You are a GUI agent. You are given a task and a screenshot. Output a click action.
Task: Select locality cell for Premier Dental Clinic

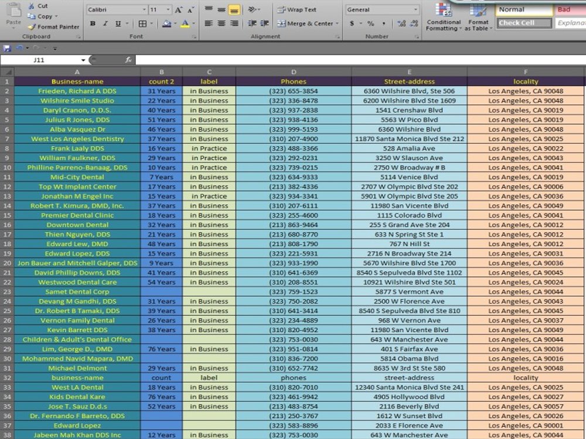pos(526,215)
